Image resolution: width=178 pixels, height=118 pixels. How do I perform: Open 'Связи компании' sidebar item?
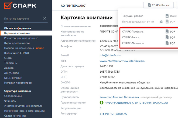(15, 116)
